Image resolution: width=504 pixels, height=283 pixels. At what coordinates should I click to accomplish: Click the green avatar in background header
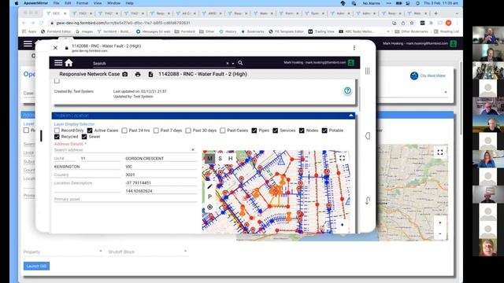click(x=454, y=43)
